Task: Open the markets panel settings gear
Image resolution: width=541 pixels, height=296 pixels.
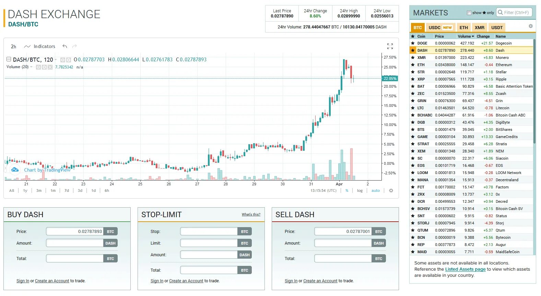Action: tap(531, 26)
